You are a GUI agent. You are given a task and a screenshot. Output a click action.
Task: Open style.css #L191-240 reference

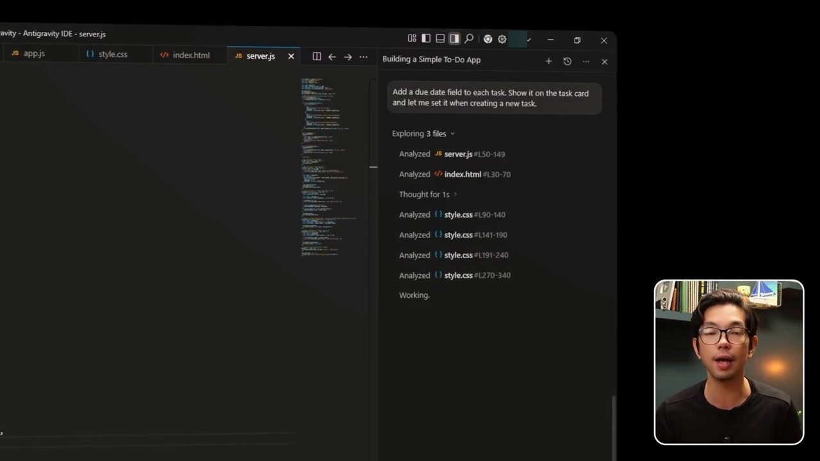[471, 255]
